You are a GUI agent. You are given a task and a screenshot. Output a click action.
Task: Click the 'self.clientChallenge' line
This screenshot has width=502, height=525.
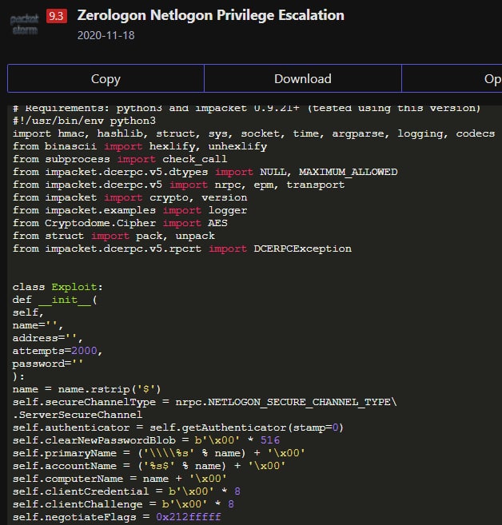pos(123,504)
